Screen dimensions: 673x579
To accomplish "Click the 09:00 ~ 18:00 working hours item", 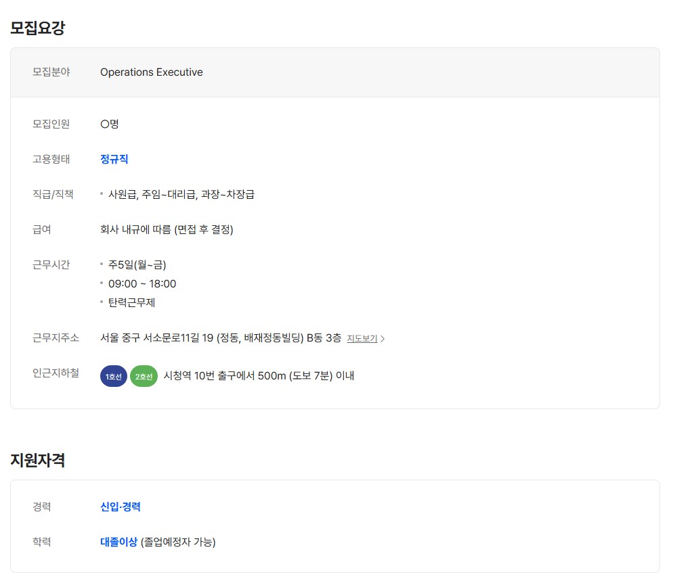I will pyautogui.click(x=142, y=284).
